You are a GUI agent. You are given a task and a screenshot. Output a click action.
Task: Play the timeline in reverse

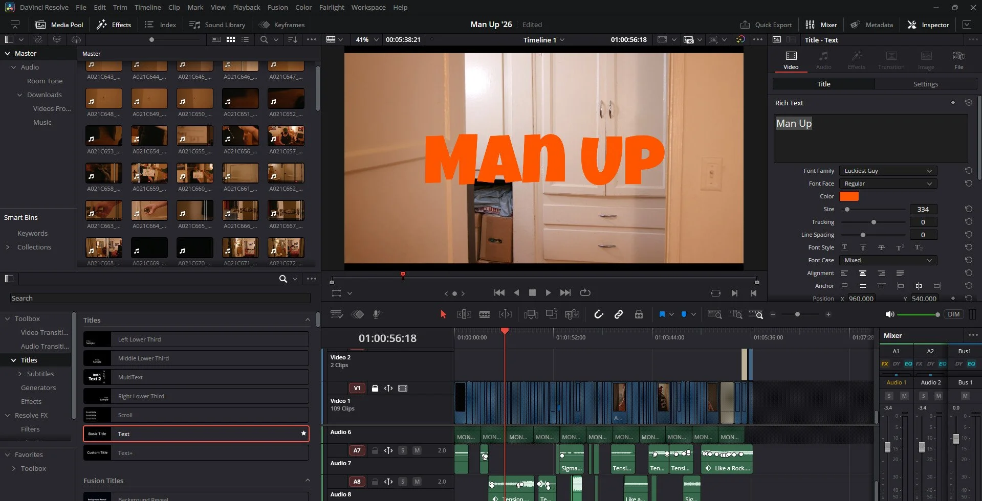[516, 292]
